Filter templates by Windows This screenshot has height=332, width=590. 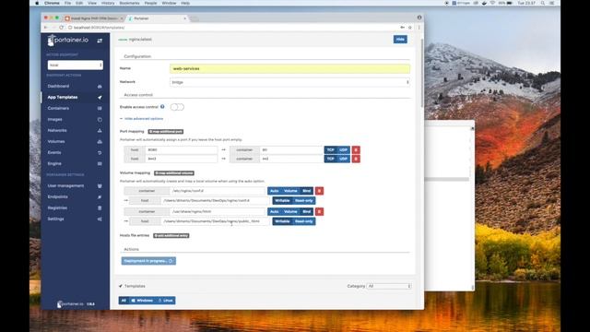(142, 301)
